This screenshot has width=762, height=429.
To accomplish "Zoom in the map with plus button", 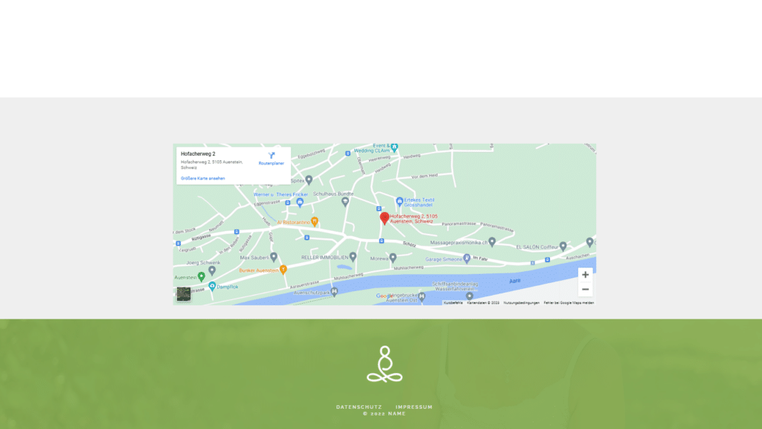I will pos(586,275).
